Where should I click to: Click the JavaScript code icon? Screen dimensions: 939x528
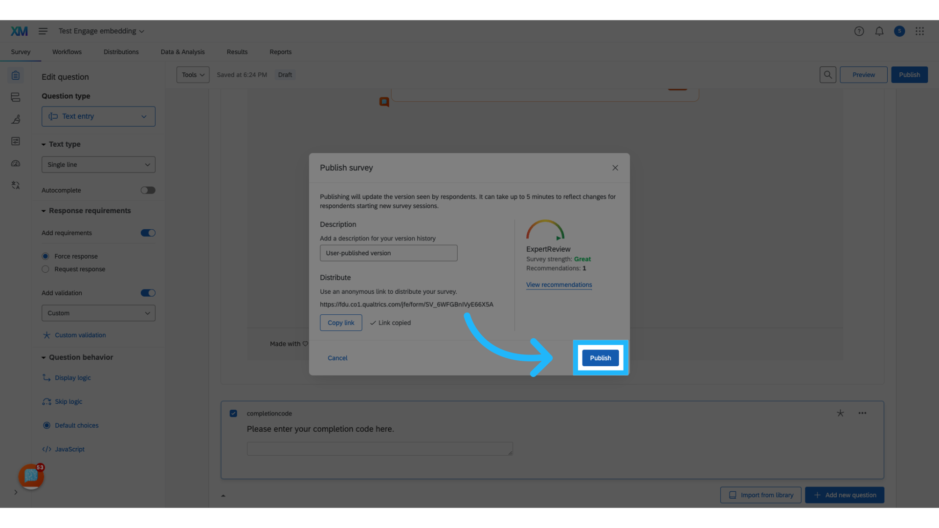click(x=46, y=449)
